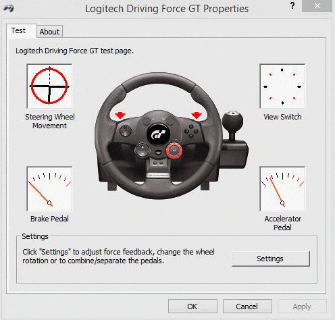Click the plus/minus button on the wheel
335x320 pixels.
click(x=143, y=151)
